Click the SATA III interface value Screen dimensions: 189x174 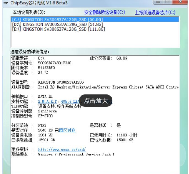tap(45, 97)
